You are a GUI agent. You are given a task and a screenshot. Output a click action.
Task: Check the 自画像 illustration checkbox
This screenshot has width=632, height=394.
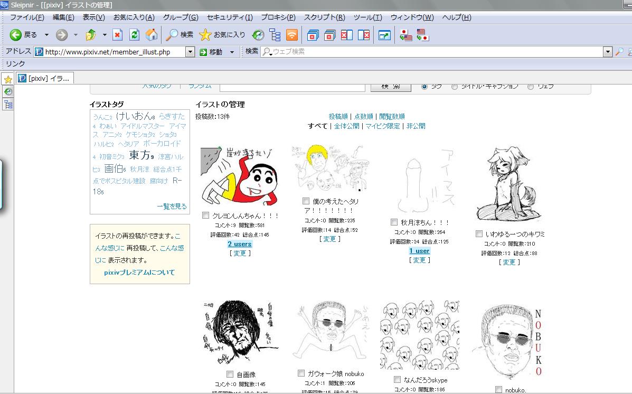230,374
